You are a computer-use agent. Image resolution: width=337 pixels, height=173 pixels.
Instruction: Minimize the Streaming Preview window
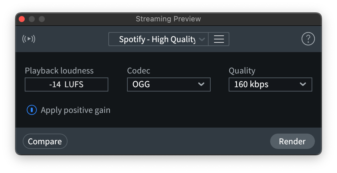click(x=32, y=19)
